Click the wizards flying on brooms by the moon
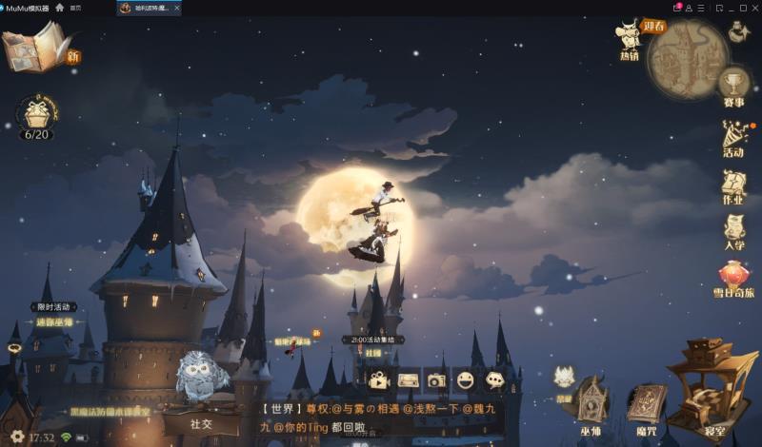Screen dimensions: 762x447 click(375, 223)
